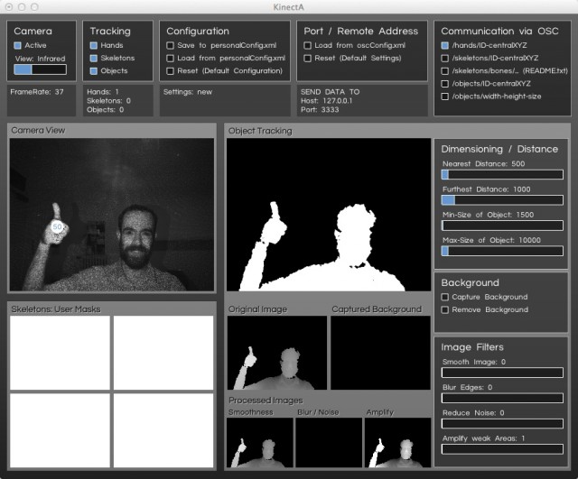Disable Hands tracking checkbox
Screen dimensions: 578x479
pyautogui.click(x=94, y=45)
